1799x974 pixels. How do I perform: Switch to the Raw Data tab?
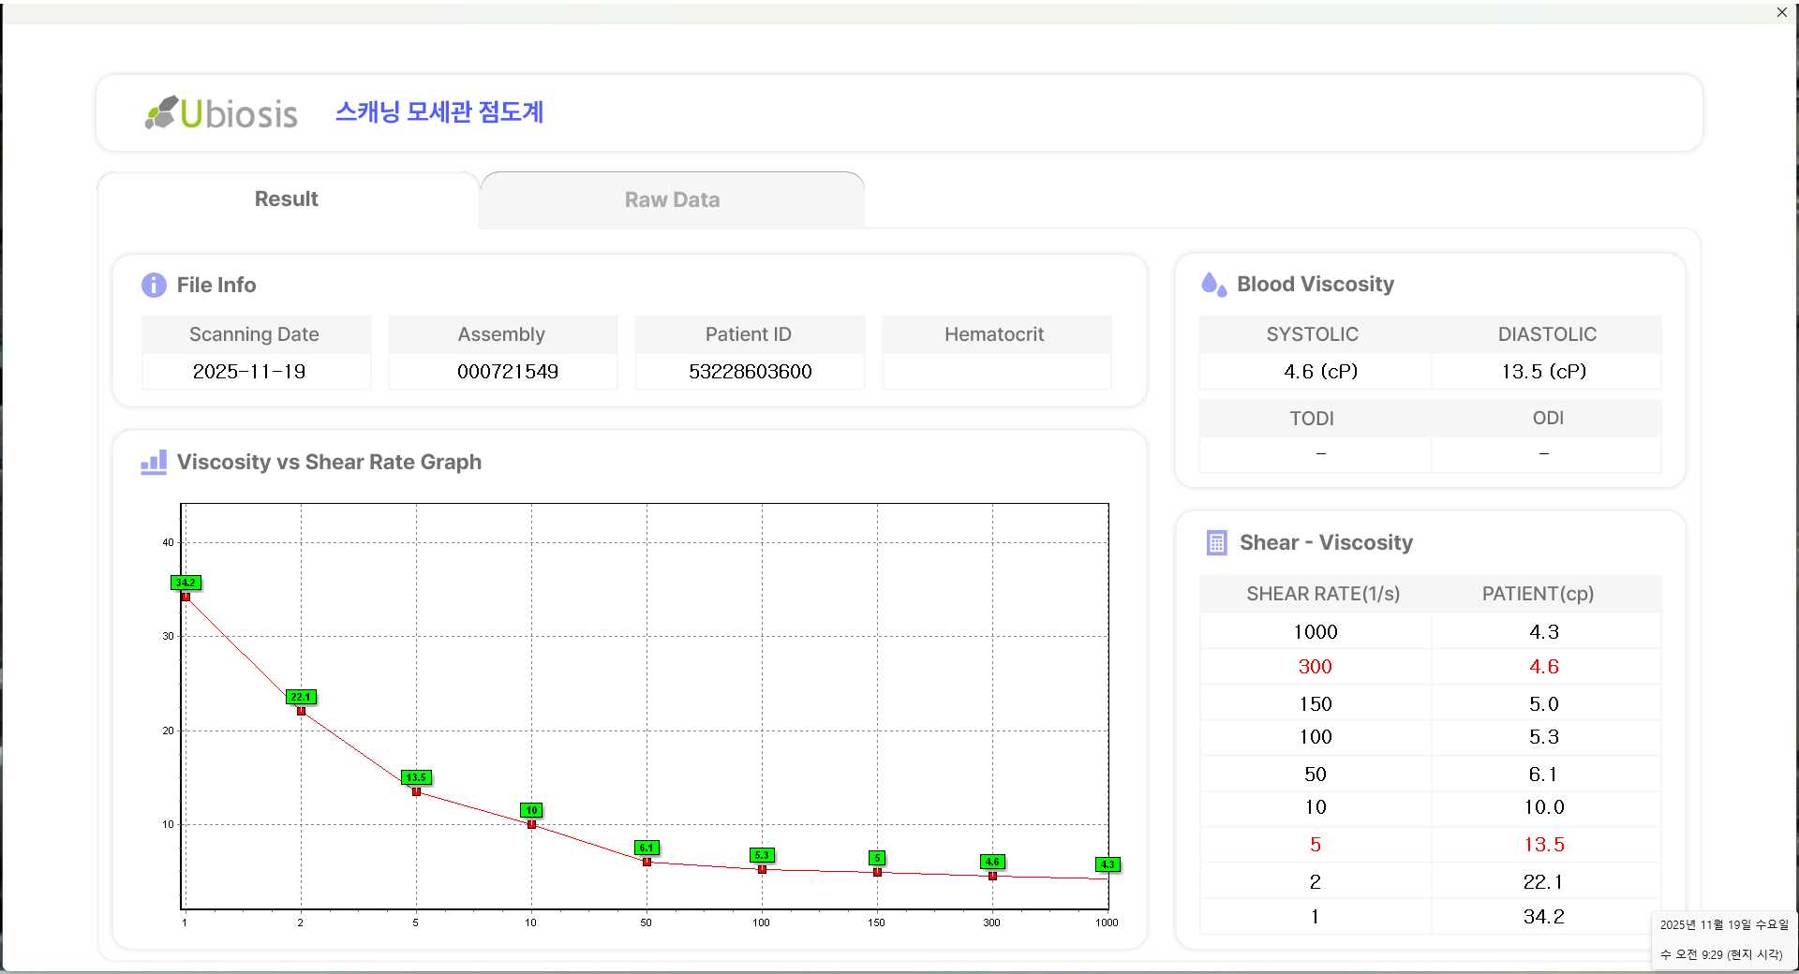(672, 199)
